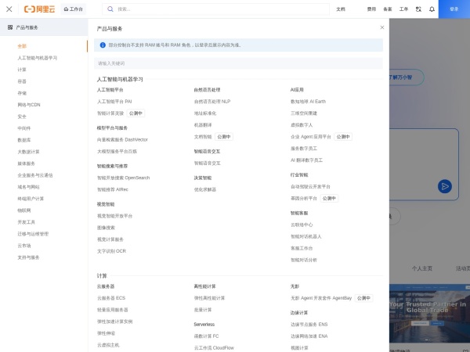Screen dimensions: 470x352
Task: Open 视觉智能开放平台 link
Action: click(114, 216)
